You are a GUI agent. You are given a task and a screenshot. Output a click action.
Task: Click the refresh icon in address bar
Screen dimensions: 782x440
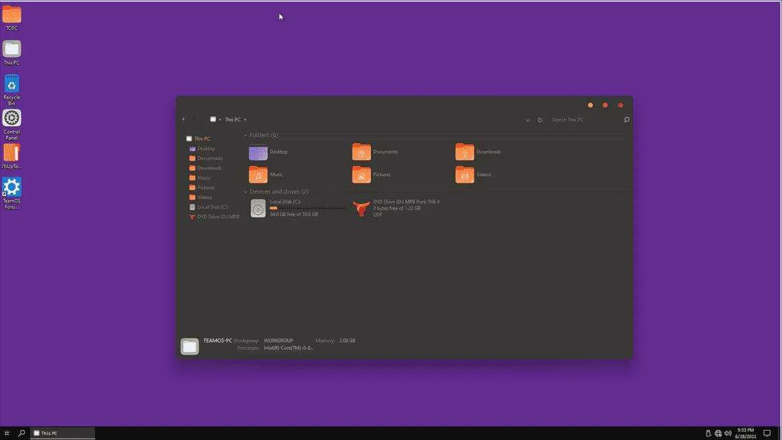point(540,120)
